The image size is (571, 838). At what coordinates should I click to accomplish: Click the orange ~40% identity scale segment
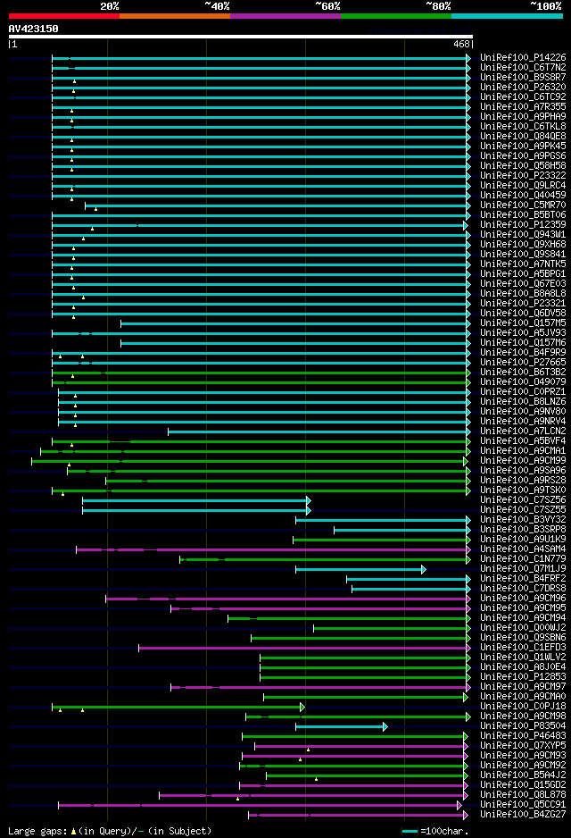(175, 16)
